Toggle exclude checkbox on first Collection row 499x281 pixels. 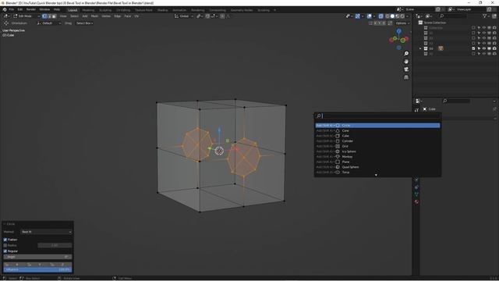(473, 28)
